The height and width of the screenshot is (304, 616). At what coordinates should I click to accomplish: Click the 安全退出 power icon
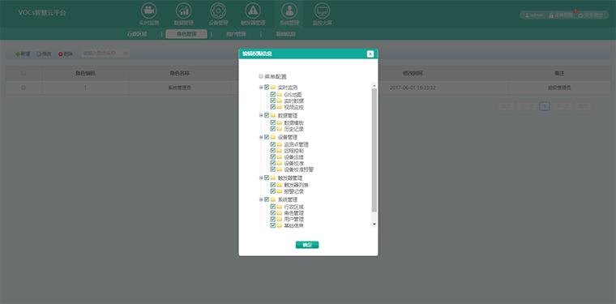(580, 15)
